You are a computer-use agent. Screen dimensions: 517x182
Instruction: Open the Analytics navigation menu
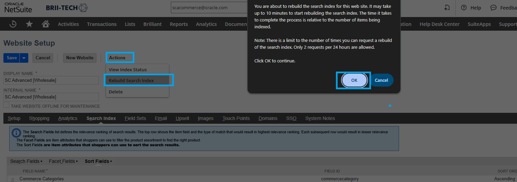(x=206, y=24)
